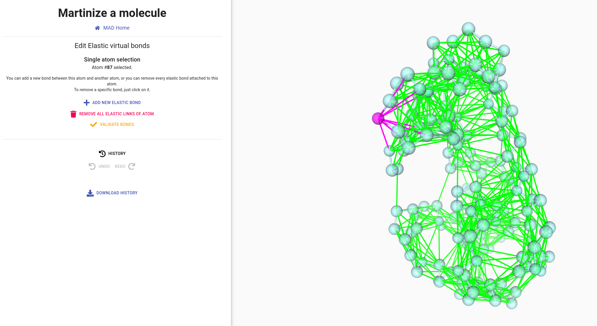597x326 pixels.
Task: Choose REMOVE ALL ELASTIC LINKS OF ATOM
Action: 116,114
